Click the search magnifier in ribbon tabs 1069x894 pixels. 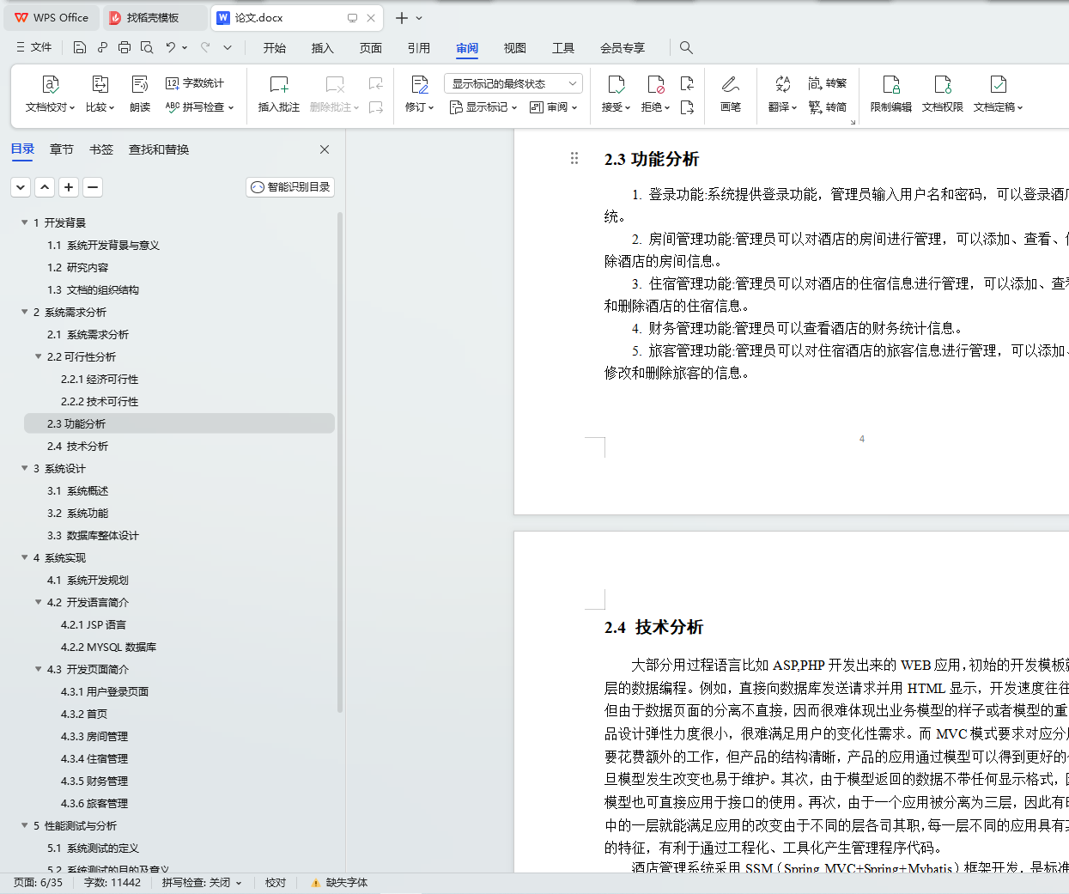[686, 47]
